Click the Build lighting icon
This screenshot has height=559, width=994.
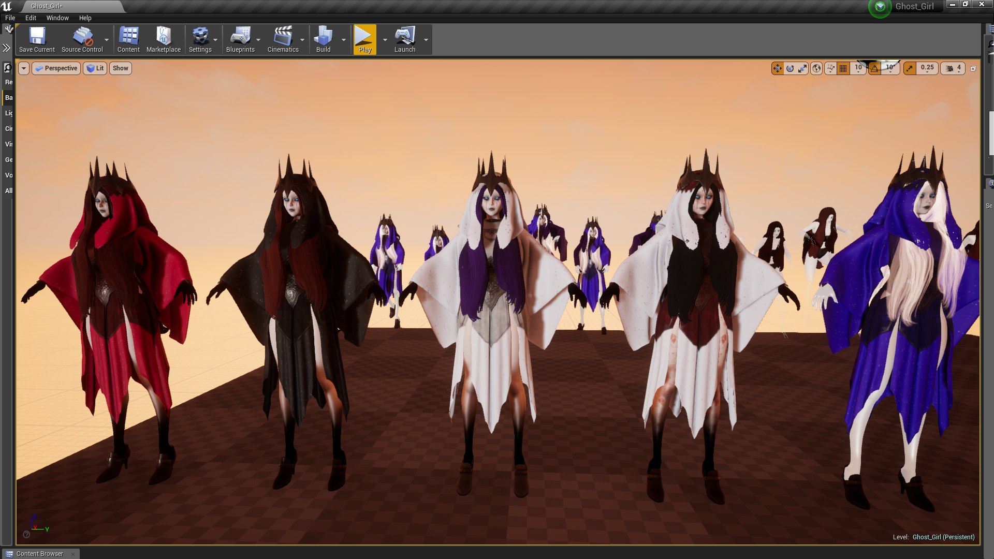[323, 39]
